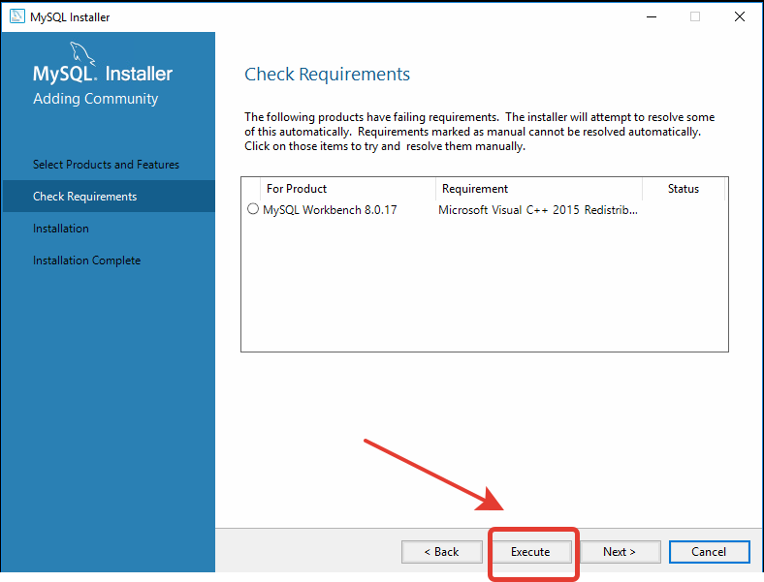The height and width of the screenshot is (582, 764).
Task: Go to previous step with Back button
Action: click(441, 552)
